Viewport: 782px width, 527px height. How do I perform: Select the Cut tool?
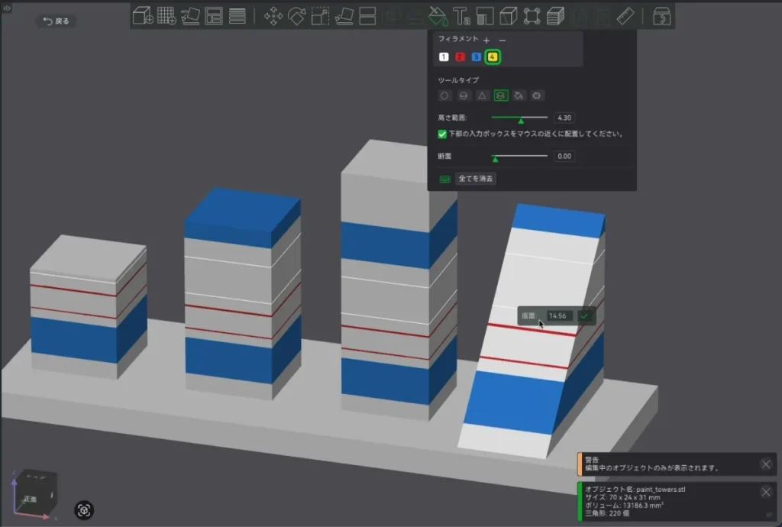[367, 16]
